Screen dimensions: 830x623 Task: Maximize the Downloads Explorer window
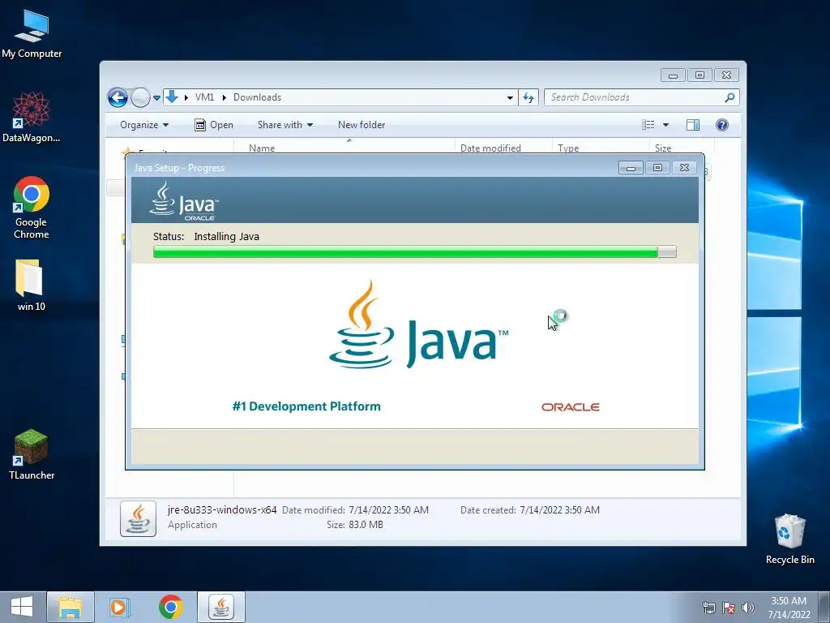point(700,75)
